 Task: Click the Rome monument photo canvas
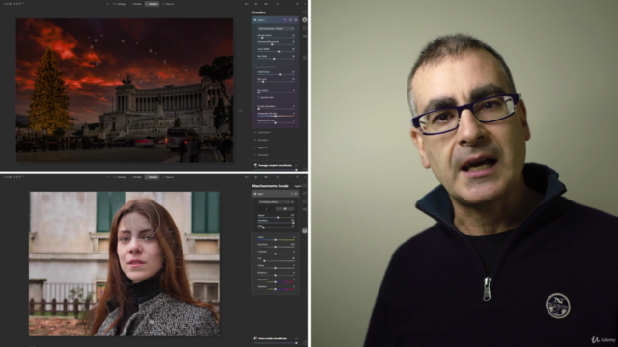[x=125, y=90]
